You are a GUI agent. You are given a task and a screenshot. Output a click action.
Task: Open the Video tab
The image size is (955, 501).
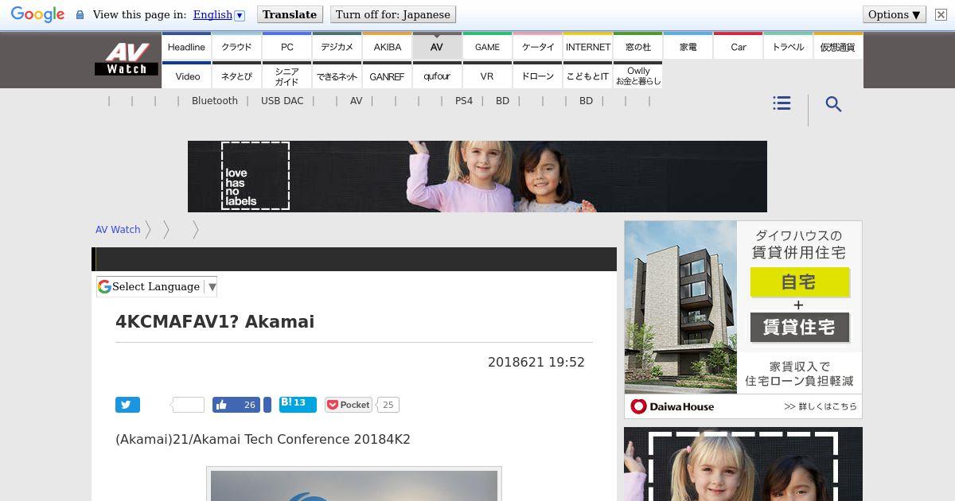tap(186, 76)
